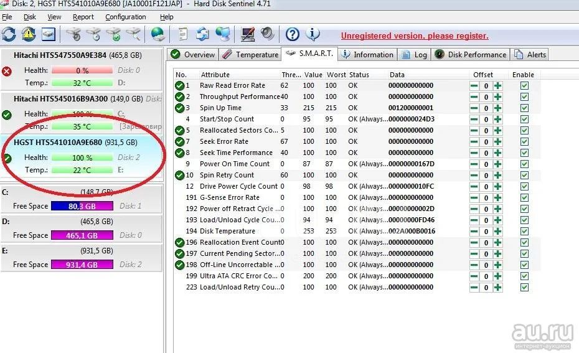Screen dimensions: 579x353
Task: Toggle Enable checkbox for G-Sense Error Rate
Action: pyautogui.click(x=524, y=197)
